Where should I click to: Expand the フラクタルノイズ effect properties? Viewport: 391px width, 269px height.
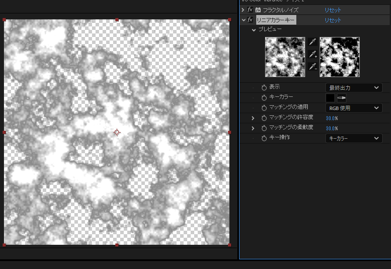pos(243,10)
